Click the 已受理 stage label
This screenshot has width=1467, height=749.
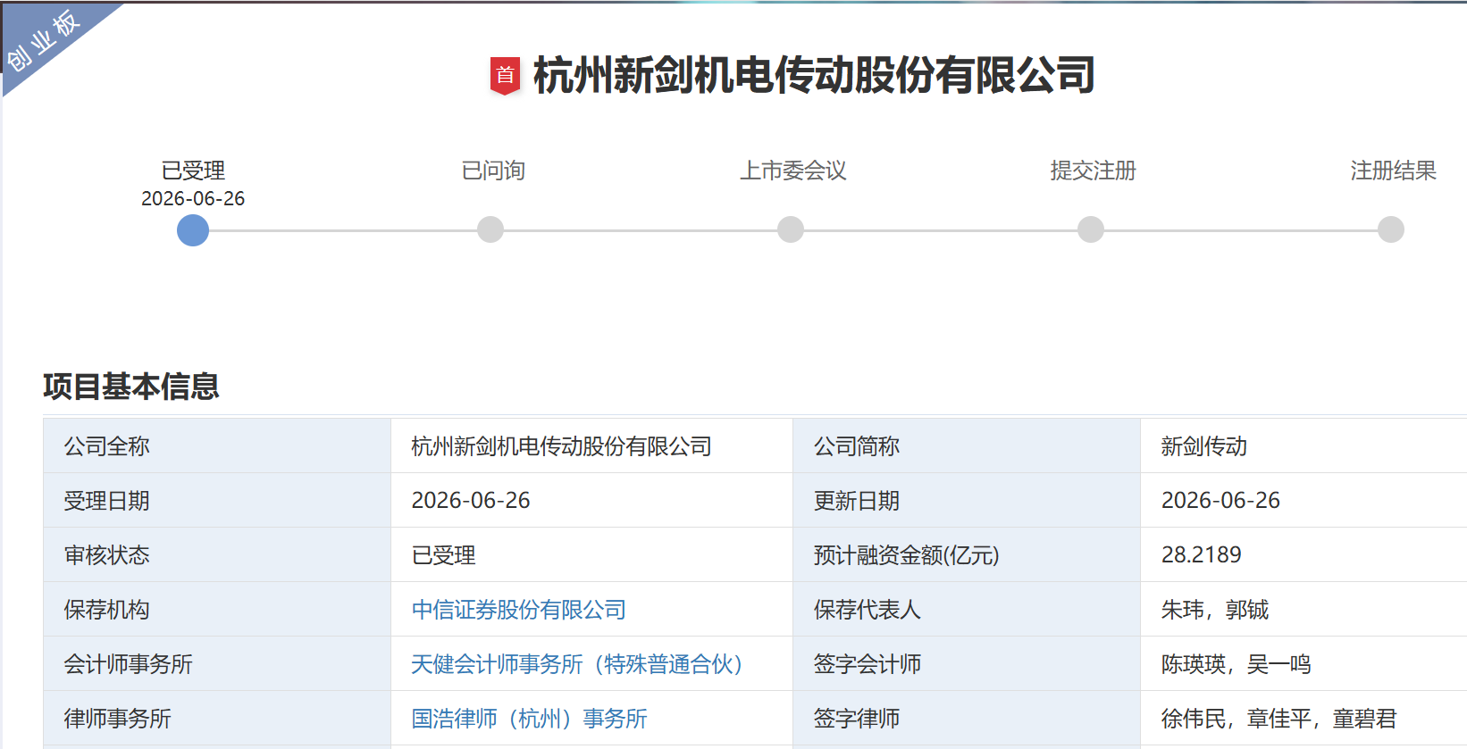(x=193, y=171)
